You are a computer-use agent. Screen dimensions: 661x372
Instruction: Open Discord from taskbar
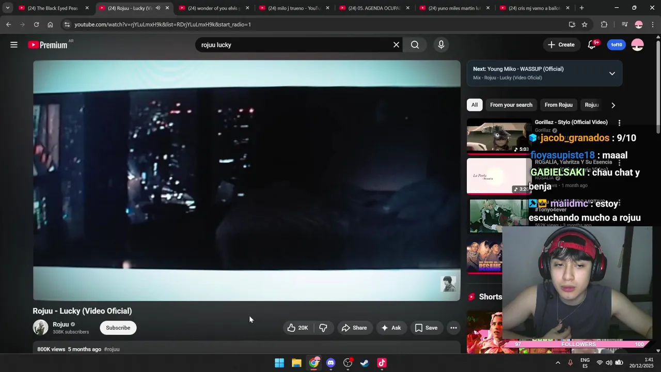(x=330, y=363)
